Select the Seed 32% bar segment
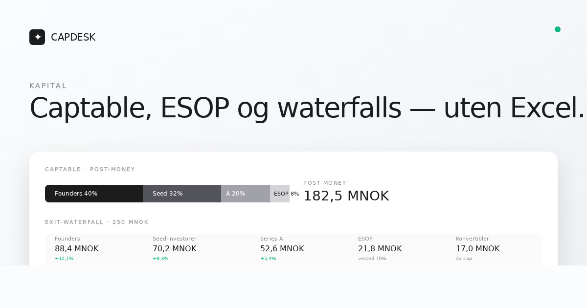Image resolution: width=587 pixels, height=308 pixels. tap(182, 194)
